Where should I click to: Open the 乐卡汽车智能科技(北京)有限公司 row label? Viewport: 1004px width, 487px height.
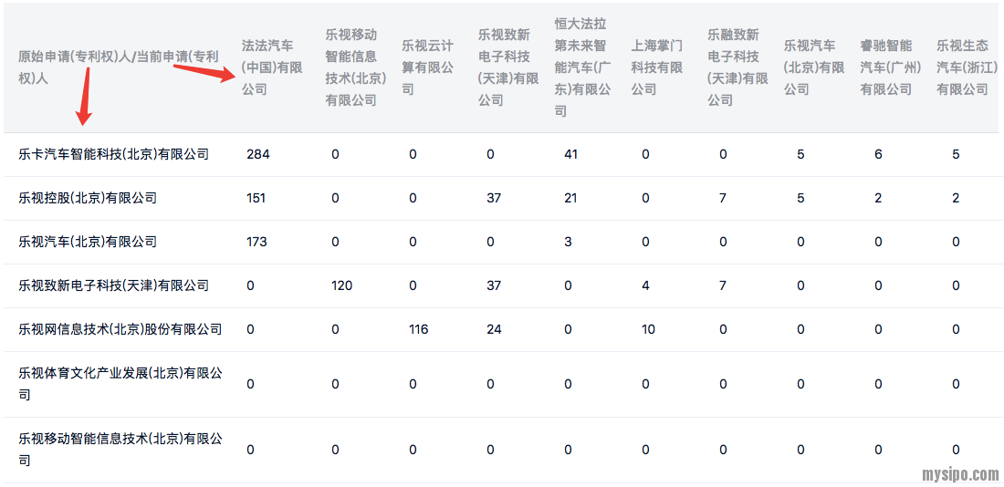pyautogui.click(x=114, y=154)
